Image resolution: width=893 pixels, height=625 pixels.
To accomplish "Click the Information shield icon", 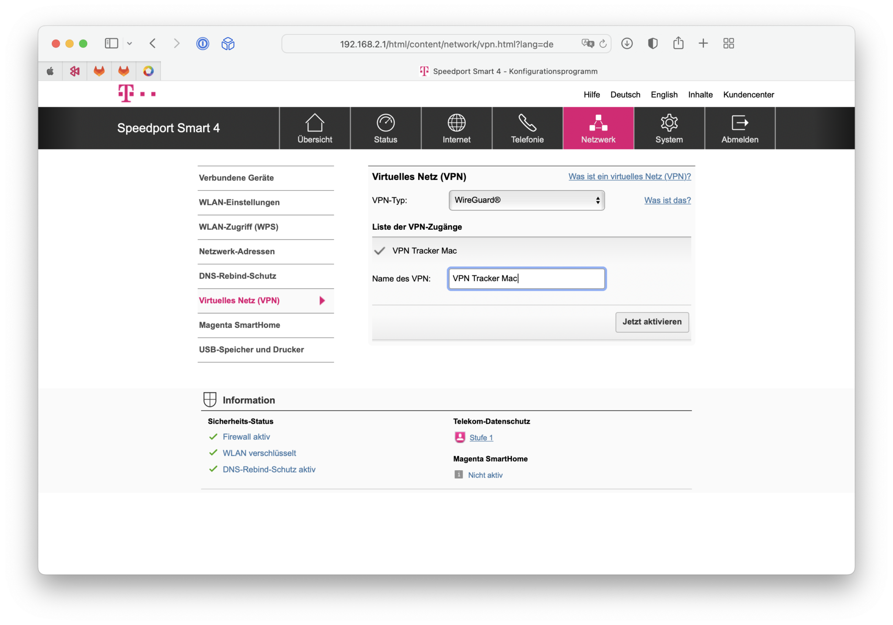I will point(210,400).
